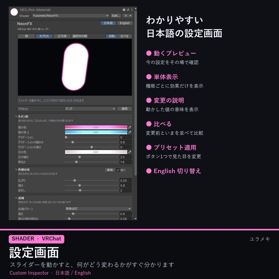Click the 強さ 0.8 value field

[x=126, y=185]
